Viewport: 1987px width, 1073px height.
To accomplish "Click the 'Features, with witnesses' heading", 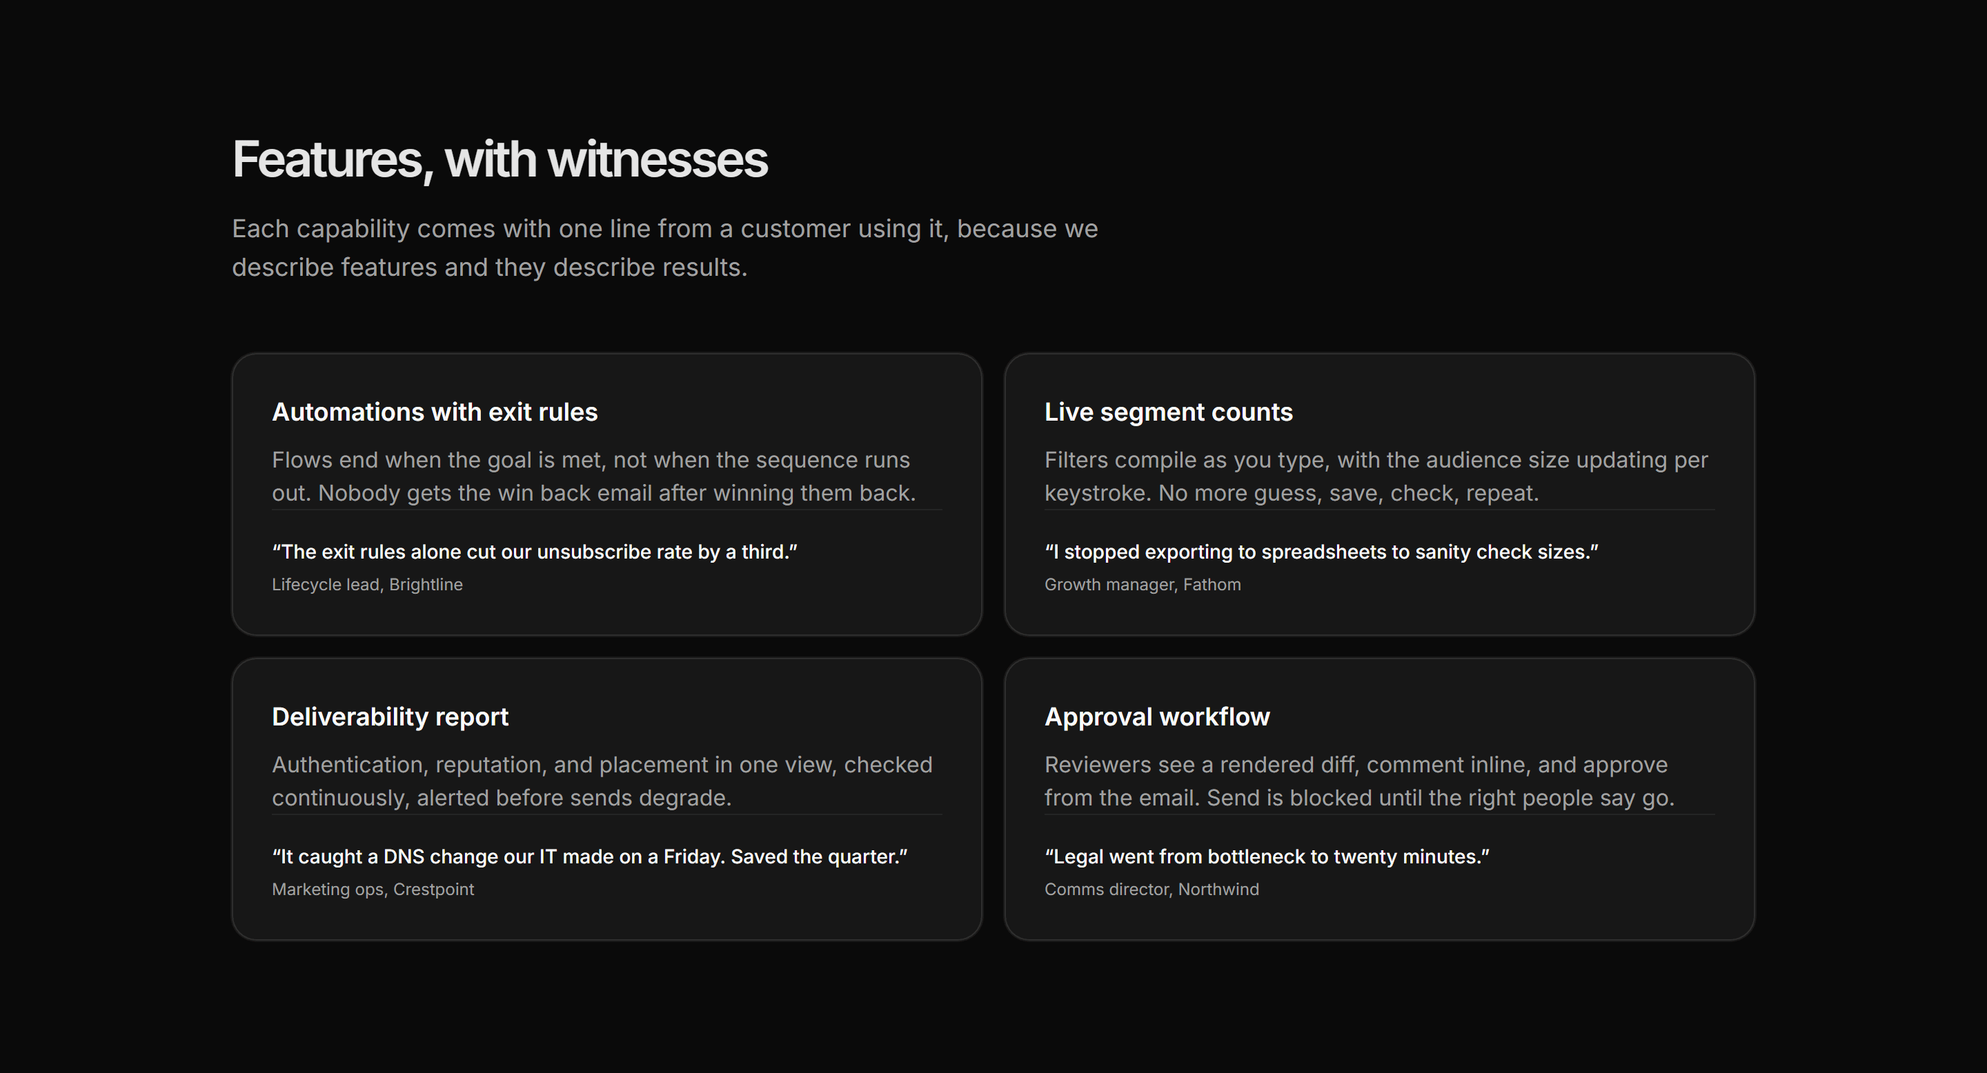I will point(500,159).
